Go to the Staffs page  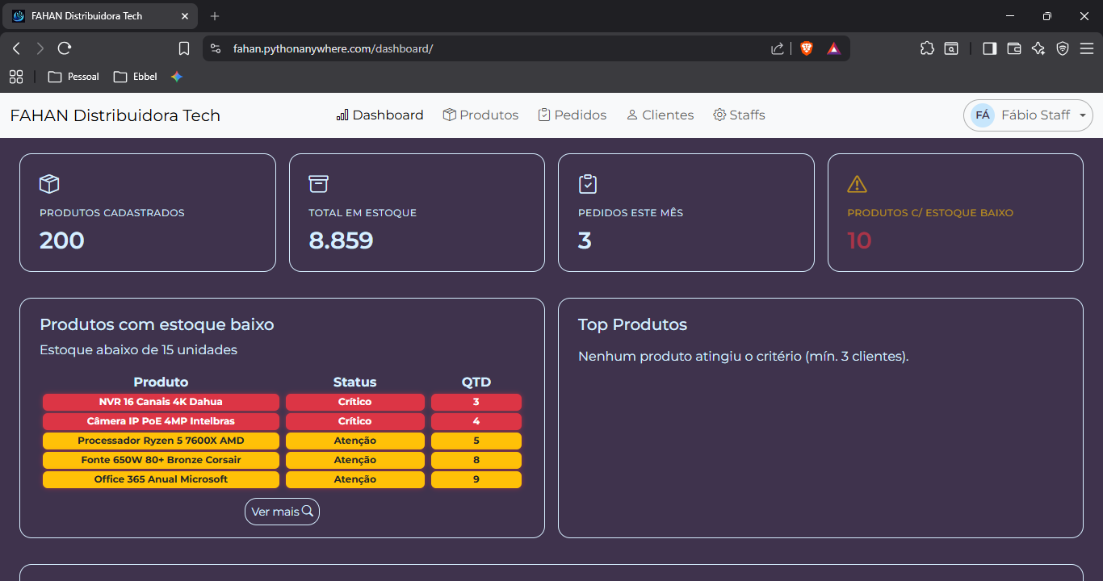point(739,115)
